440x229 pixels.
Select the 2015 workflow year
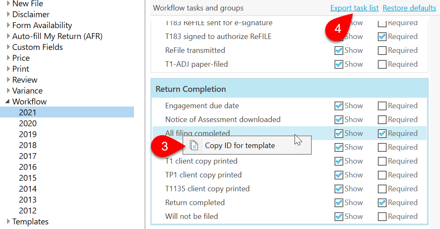pyautogui.click(x=28, y=178)
